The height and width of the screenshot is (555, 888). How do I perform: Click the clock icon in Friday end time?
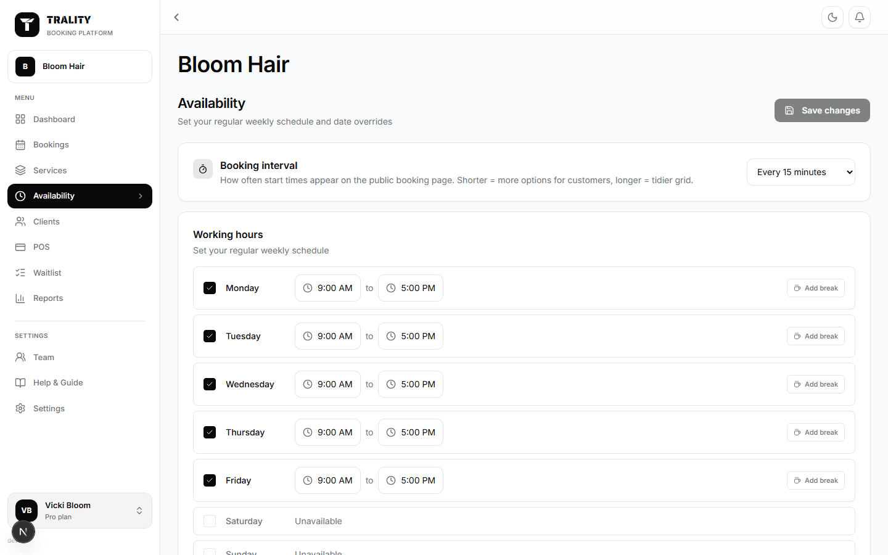pos(391,480)
